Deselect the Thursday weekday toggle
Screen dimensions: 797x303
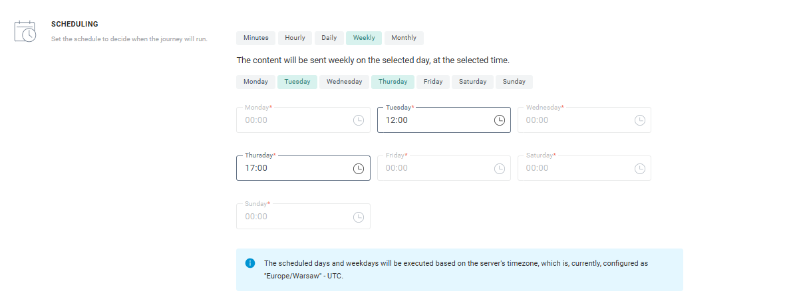pos(393,82)
